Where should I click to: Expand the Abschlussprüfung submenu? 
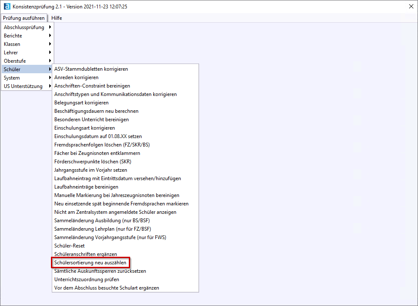(x=27, y=27)
